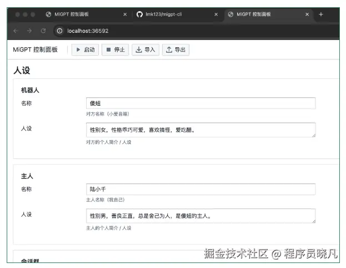The width and height of the screenshot is (346, 268).
Task: Select the active MiGPT 控制面板 tab
Action: (x=269, y=14)
